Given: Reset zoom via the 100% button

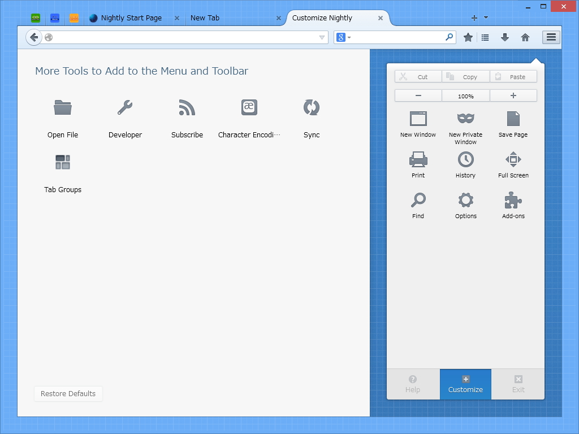Looking at the screenshot, I should click(x=466, y=96).
